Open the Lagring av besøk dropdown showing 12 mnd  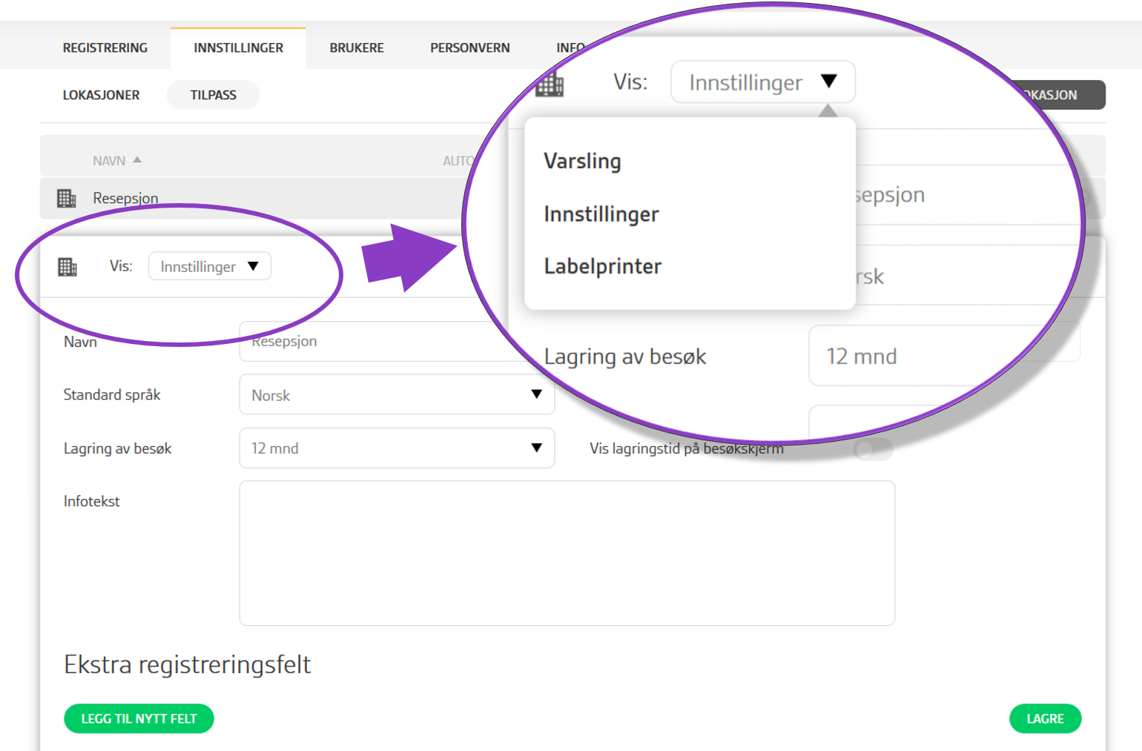[x=397, y=448]
